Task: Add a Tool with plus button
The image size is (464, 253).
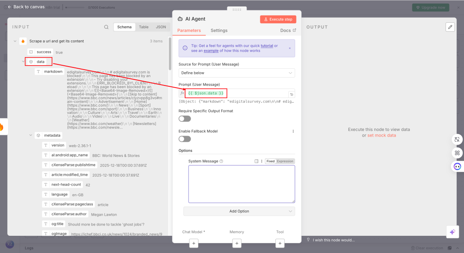Action: coord(280,244)
